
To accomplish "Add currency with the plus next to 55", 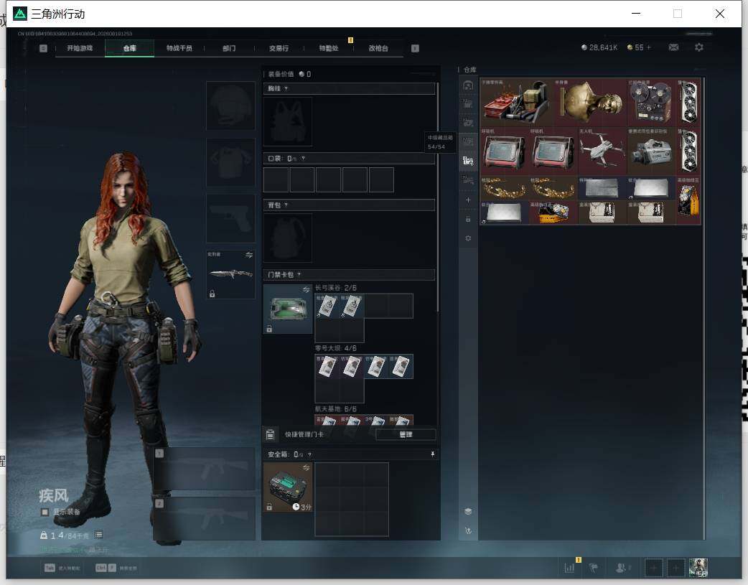I will tap(648, 47).
